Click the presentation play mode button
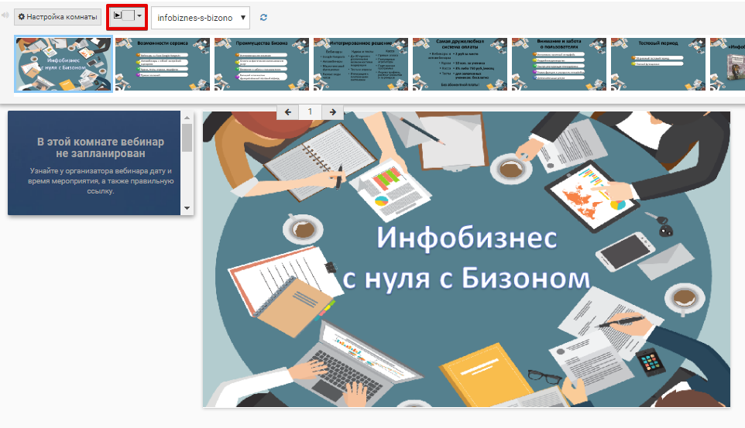The width and height of the screenshot is (745, 428). point(122,16)
